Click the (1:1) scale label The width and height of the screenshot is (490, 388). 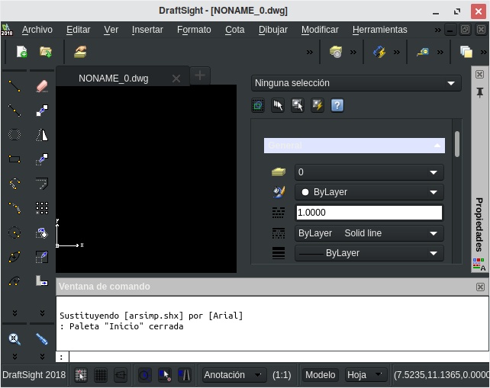click(282, 375)
